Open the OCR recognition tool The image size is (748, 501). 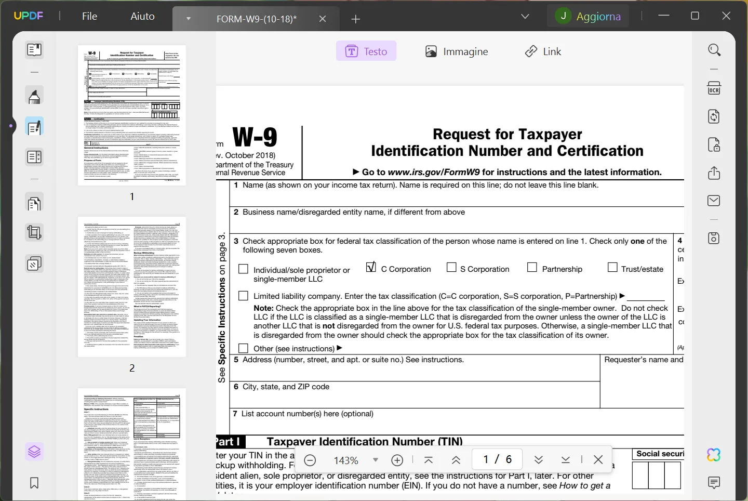tap(714, 88)
